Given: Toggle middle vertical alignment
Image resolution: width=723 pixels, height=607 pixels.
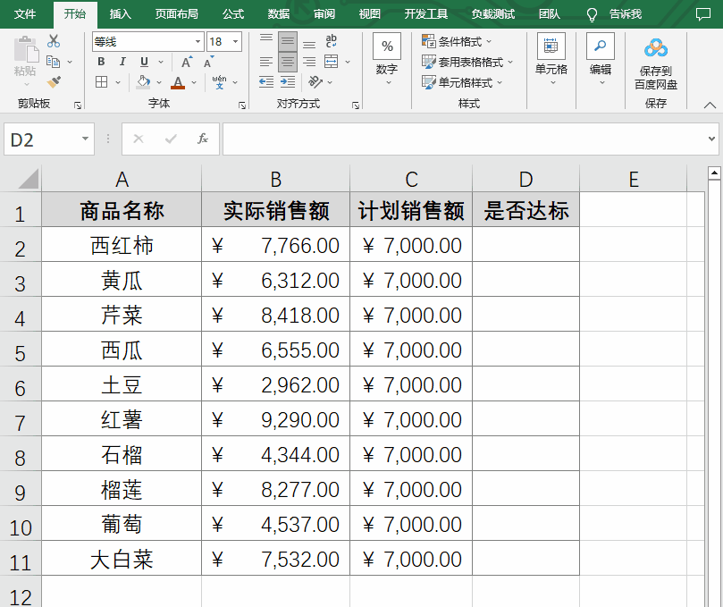Looking at the screenshot, I should coord(288,41).
